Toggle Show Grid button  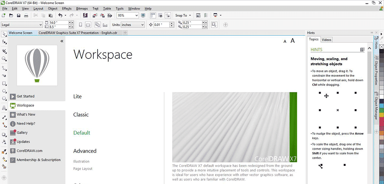pyautogui.click(x=160, y=15)
